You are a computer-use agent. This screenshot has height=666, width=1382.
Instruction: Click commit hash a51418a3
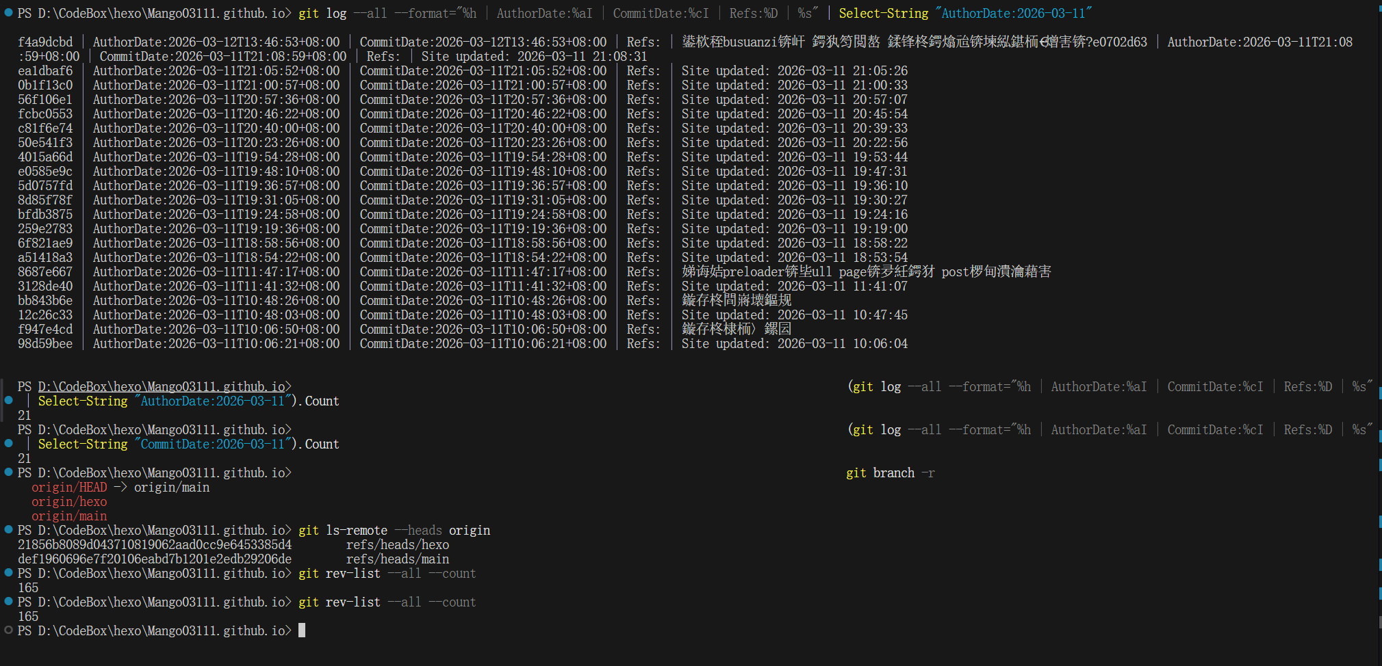45,257
